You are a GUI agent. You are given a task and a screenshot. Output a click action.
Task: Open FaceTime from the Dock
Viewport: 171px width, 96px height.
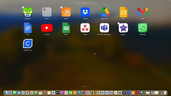pos(36,93)
